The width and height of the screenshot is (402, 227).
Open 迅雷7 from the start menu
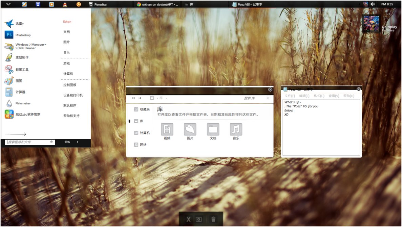pos(19,24)
